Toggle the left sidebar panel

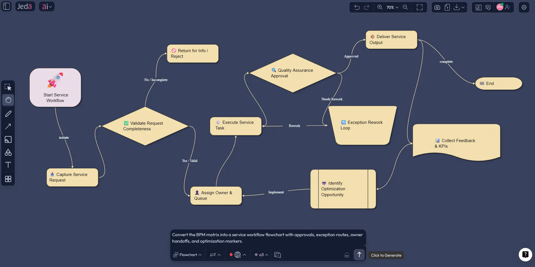click(x=6, y=6)
